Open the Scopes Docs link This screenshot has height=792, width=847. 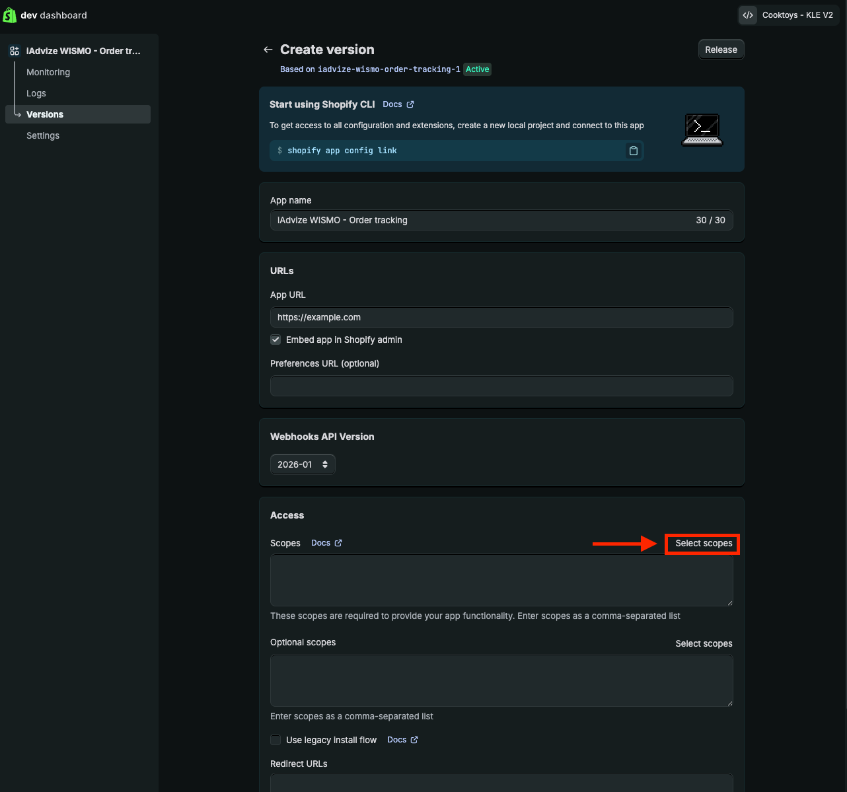coord(326,543)
